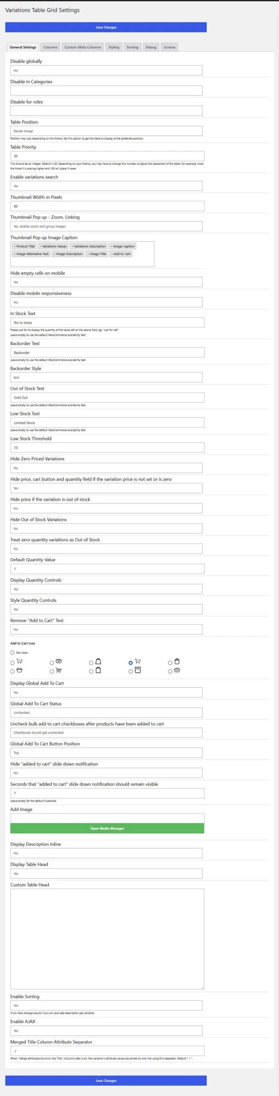This screenshot has width=279, height=1096.
Task: Click the Open Media Manager button
Action: tap(107, 828)
